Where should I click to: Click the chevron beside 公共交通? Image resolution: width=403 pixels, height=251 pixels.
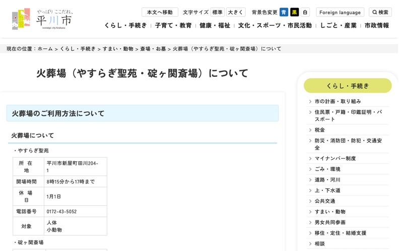pos(310,201)
